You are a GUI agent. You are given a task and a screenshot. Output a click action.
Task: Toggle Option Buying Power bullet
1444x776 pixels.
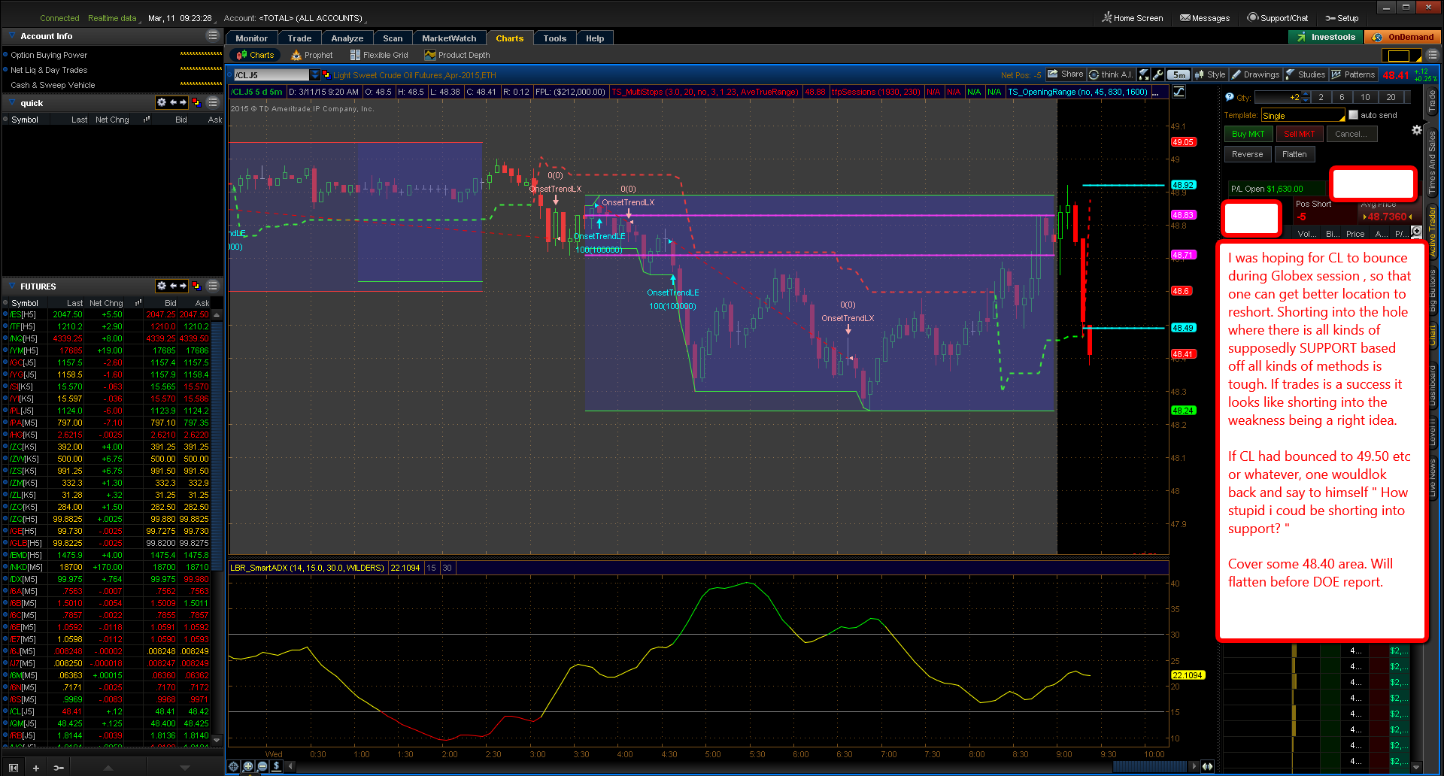(6, 55)
